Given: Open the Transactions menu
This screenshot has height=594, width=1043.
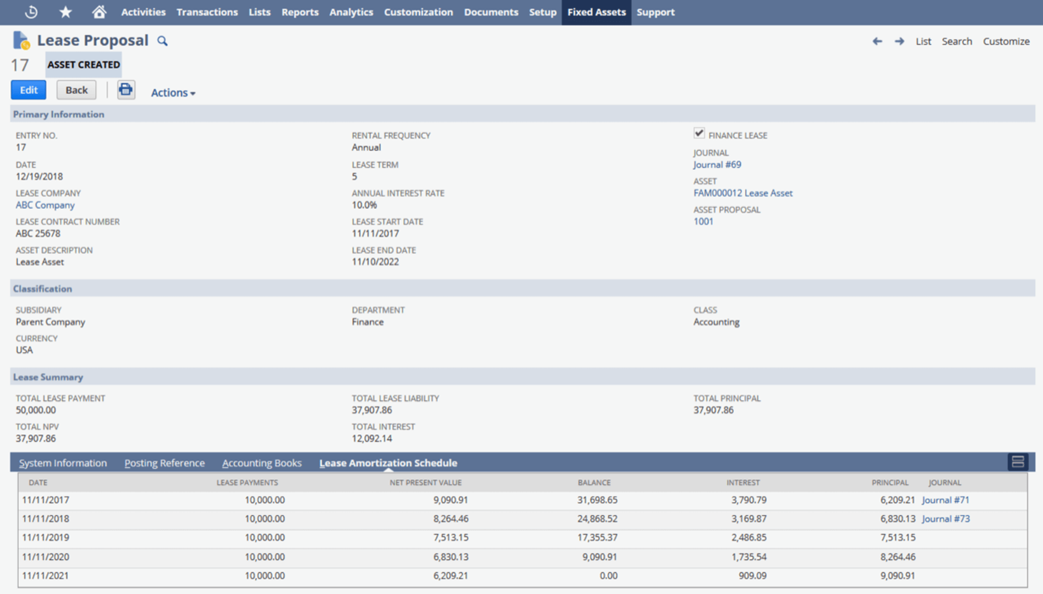Looking at the screenshot, I should (x=207, y=12).
